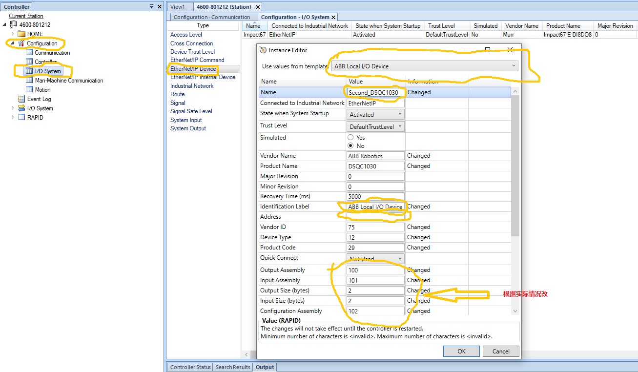Click the OK button in Instance Editor
This screenshot has width=638, height=372.
(x=461, y=351)
